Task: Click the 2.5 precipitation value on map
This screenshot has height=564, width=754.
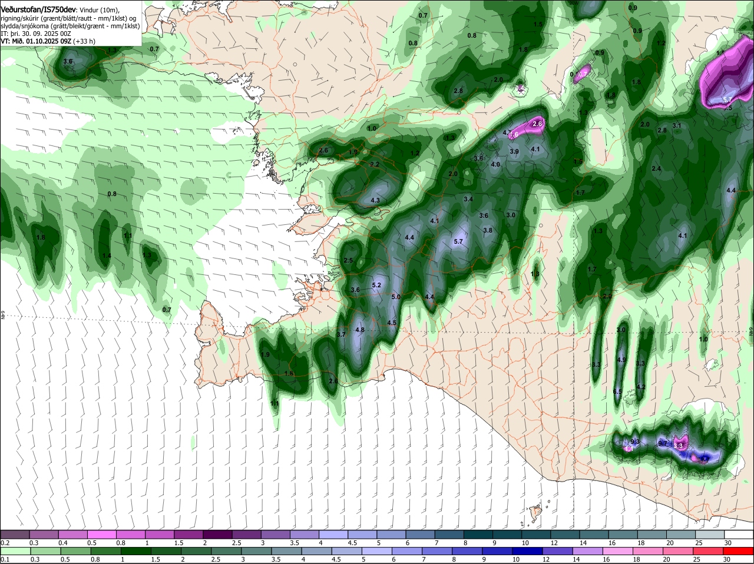Action: [348, 260]
